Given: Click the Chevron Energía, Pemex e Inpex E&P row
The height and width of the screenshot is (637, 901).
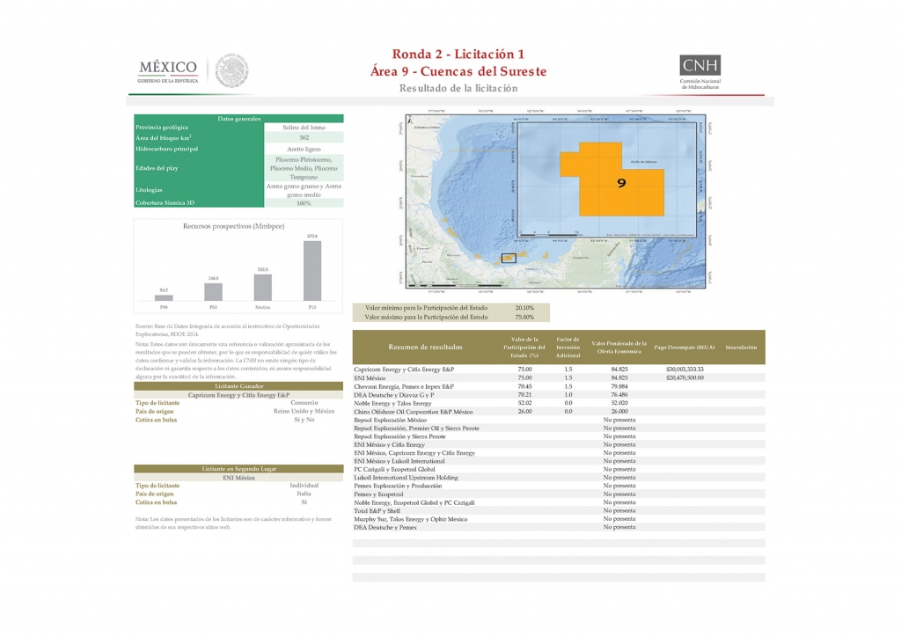Looking at the screenshot, I should point(559,386).
